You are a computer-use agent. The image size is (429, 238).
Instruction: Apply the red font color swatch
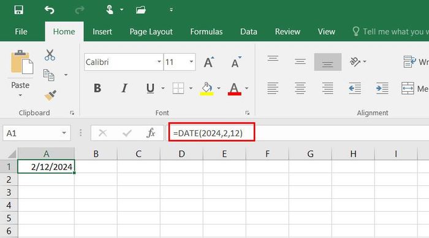click(234, 89)
